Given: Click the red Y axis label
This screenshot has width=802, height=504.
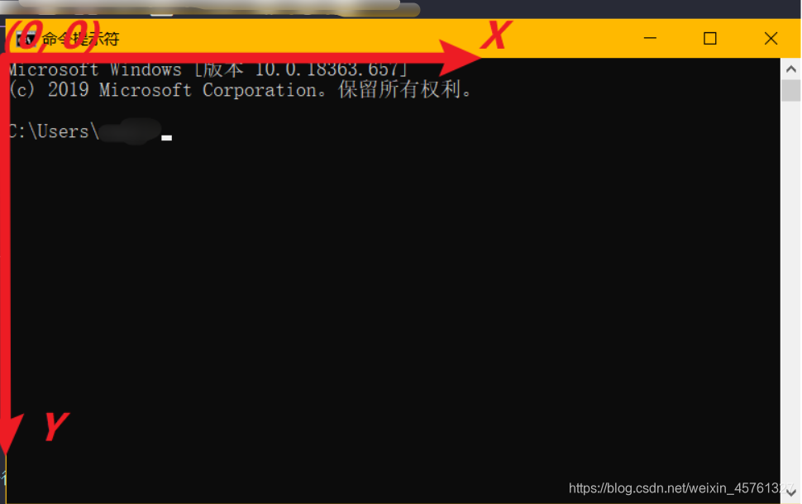Looking at the screenshot, I should 55,426.
